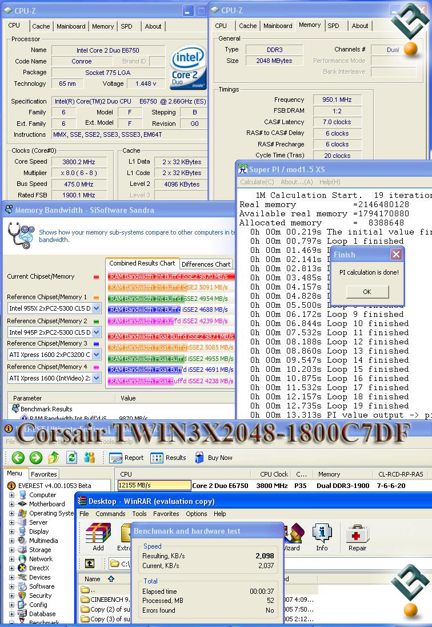Select Combined Results Chart tab

tap(142, 264)
